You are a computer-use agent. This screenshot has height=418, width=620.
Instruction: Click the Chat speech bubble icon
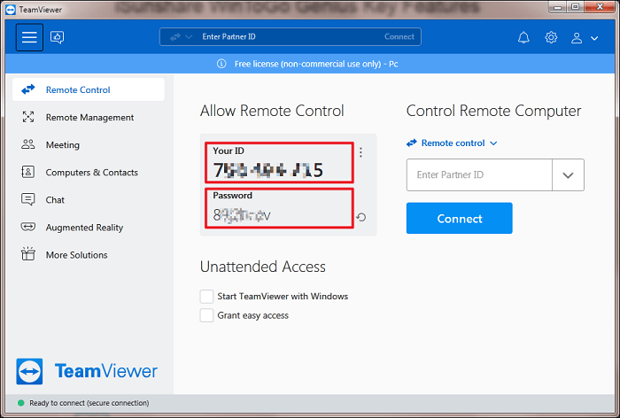click(28, 199)
